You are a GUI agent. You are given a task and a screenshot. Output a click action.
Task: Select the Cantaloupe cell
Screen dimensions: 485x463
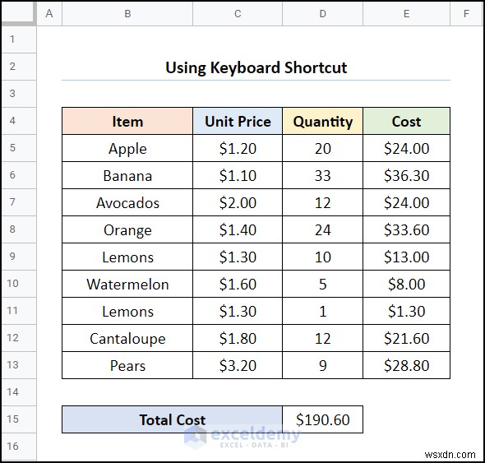127,338
